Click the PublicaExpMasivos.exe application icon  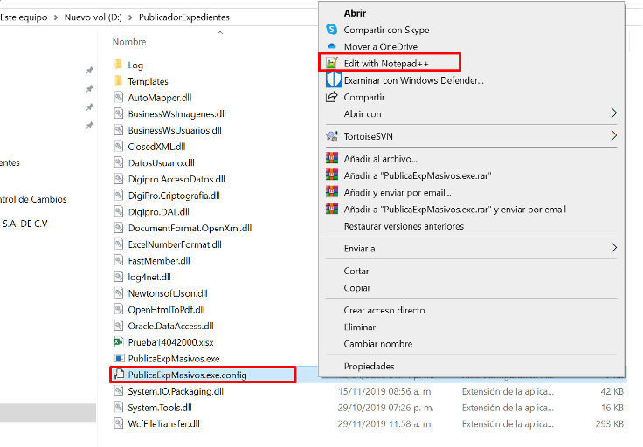120,358
